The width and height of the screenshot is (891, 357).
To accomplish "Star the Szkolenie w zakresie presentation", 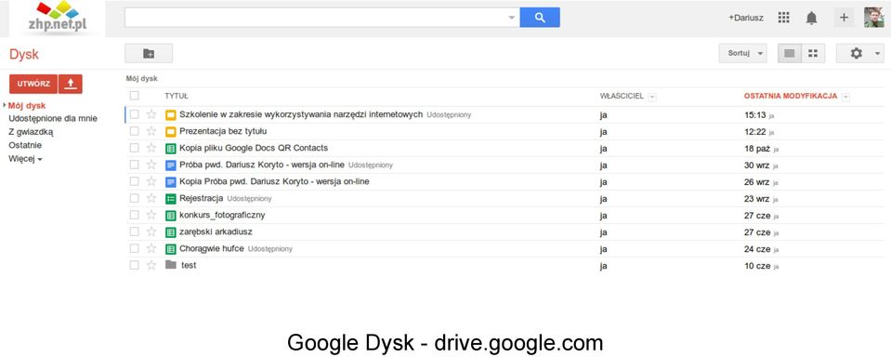I will 151,114.
